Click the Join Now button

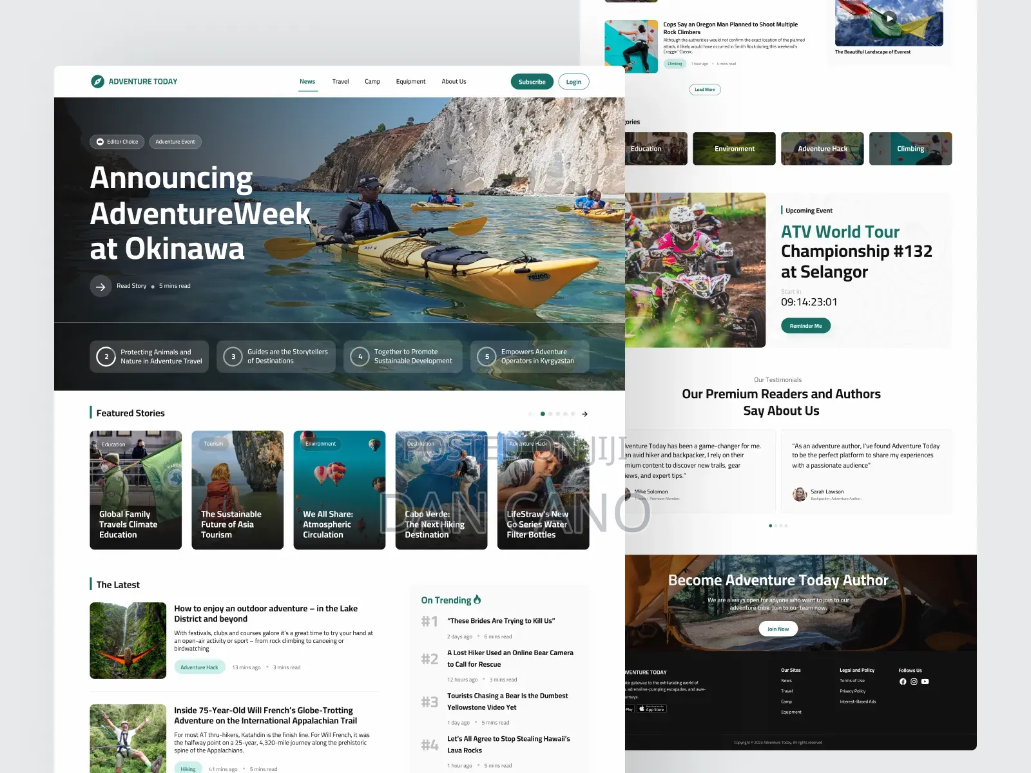point(778,629)
